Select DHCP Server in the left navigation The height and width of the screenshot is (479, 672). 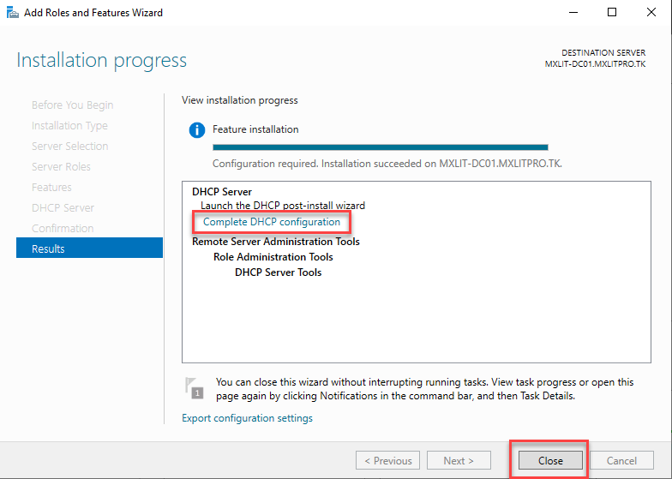click(63, 207)
